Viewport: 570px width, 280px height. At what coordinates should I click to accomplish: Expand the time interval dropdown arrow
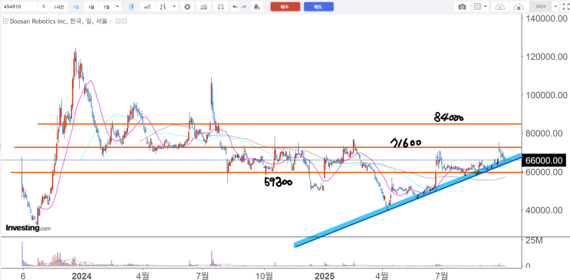click(x=117, y=7)
